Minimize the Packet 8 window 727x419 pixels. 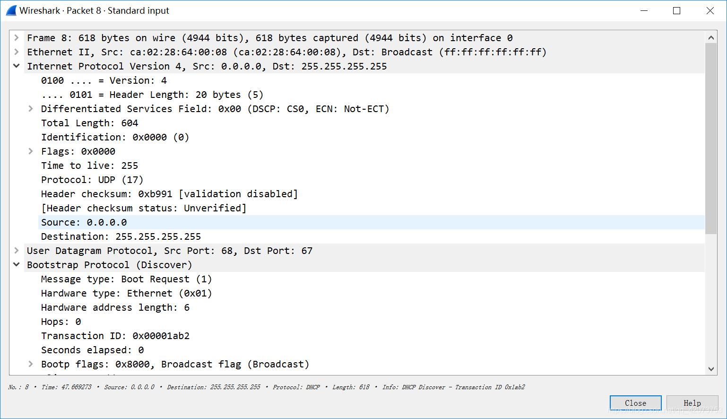click(x=644, y=10)
